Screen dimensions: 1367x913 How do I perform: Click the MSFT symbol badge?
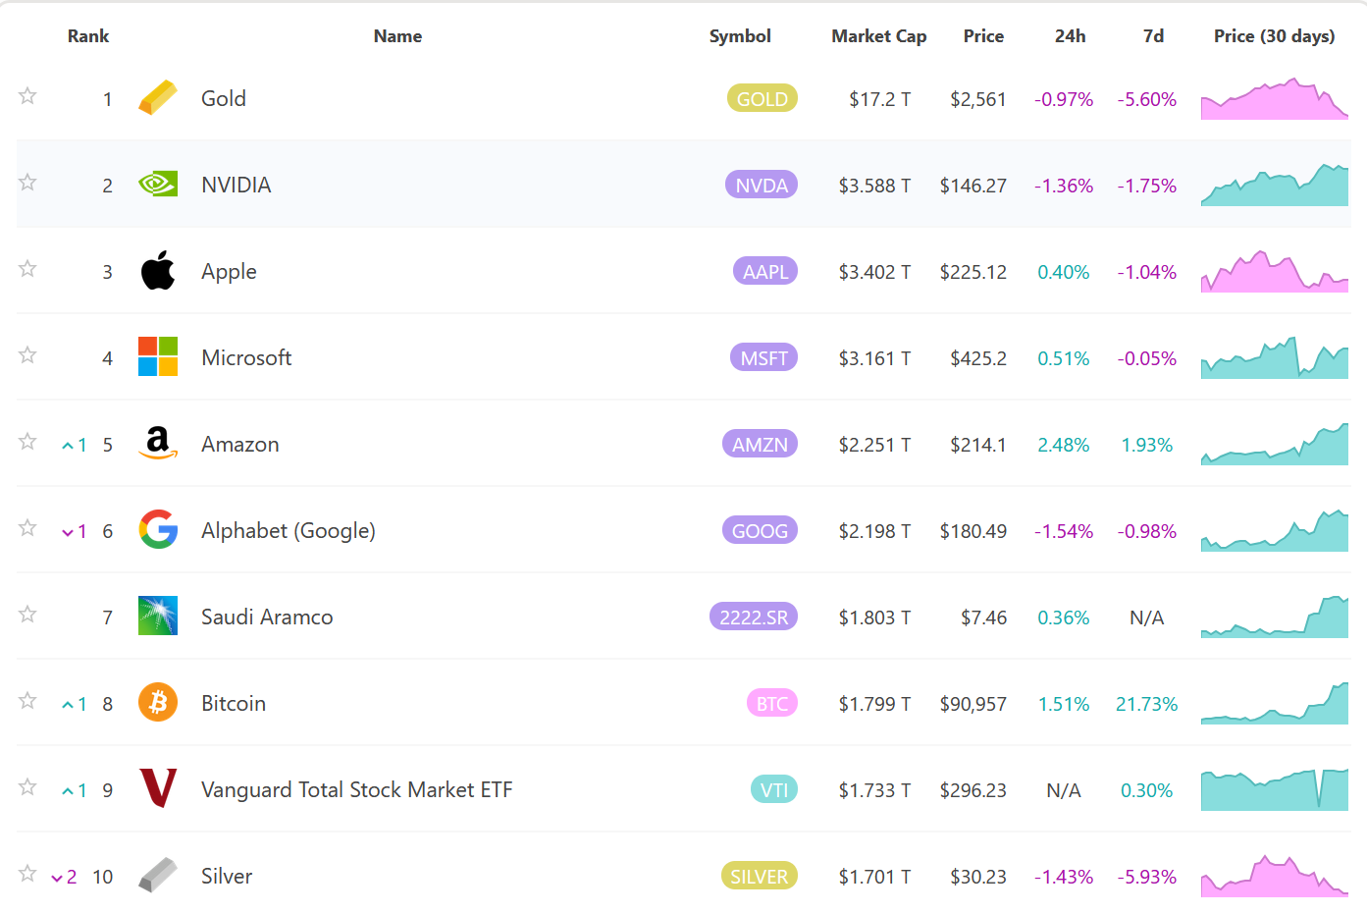pyautogui.click(x=763, y=357)
